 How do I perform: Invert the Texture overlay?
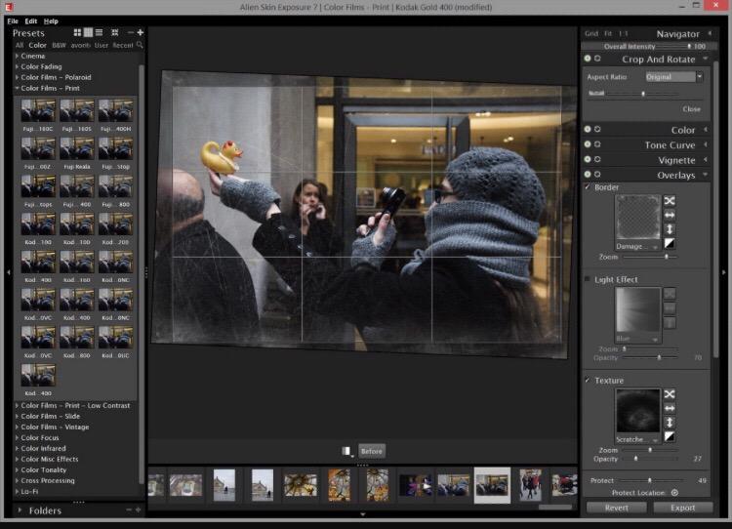point(670,436)
